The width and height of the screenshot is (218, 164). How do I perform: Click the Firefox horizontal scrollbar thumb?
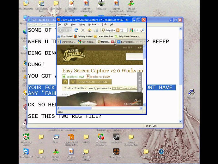(x=76, y=108)
